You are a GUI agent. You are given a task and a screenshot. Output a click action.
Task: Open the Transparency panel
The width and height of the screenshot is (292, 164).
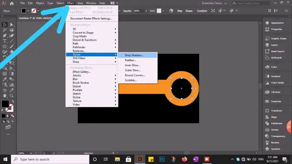click(x=275, y=136)
